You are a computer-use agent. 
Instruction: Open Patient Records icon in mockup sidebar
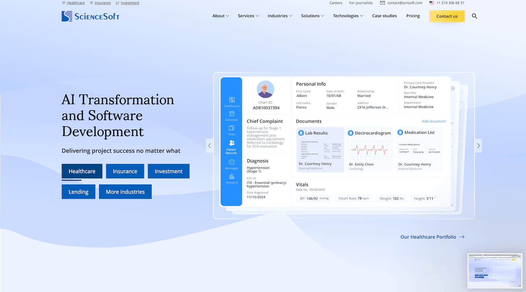click(232, 143)
